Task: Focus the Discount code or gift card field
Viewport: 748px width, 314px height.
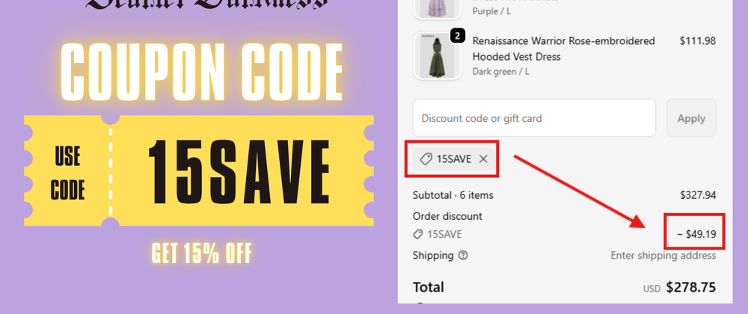Action: [534, 118]
